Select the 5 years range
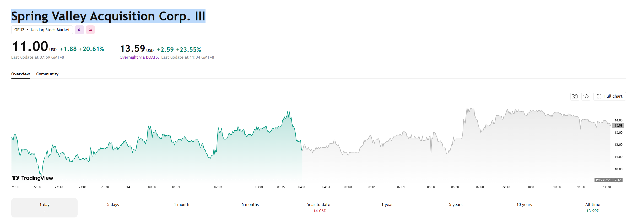The image size is (643, 224). (x=456, y=208)
